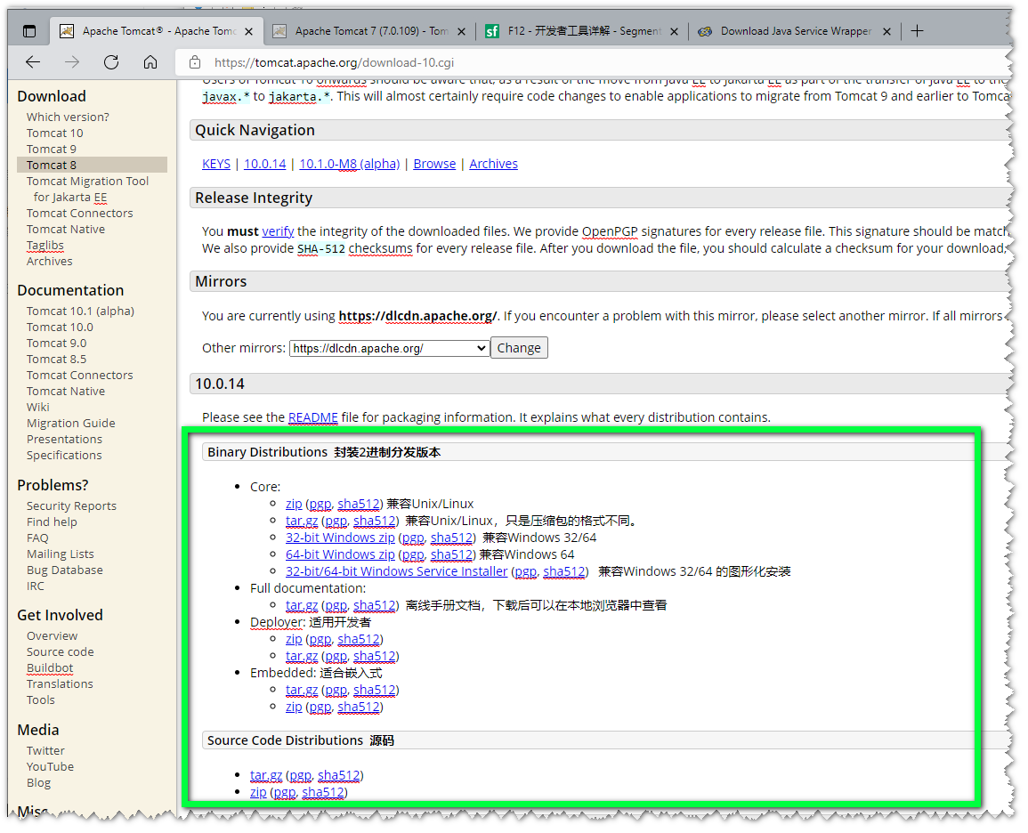Download the source code zip

[x=258, y=793]
